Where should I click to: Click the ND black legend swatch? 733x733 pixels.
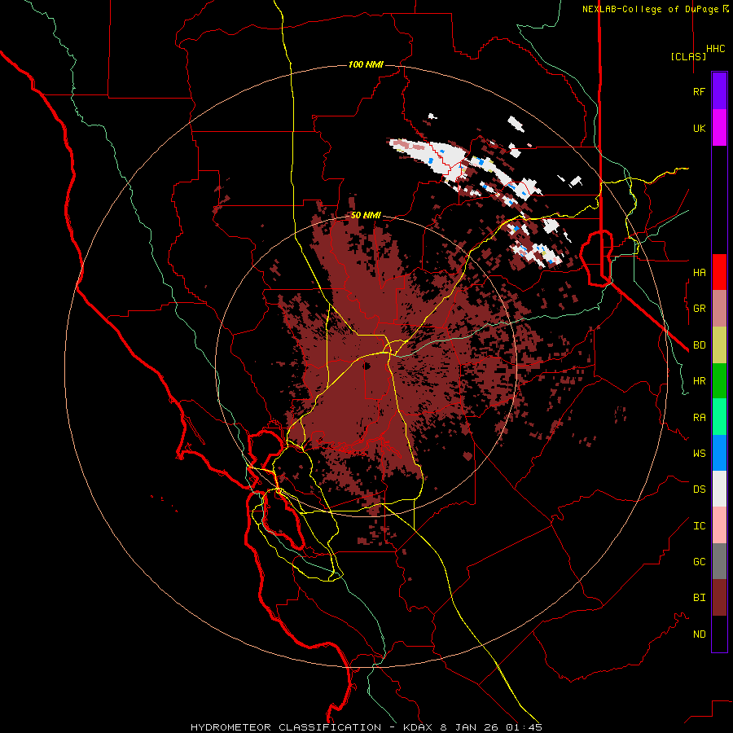pyautogui.click(x=719, y=634)
